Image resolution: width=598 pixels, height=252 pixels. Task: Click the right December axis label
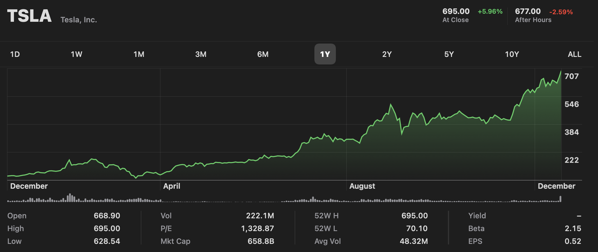[556, 186]
